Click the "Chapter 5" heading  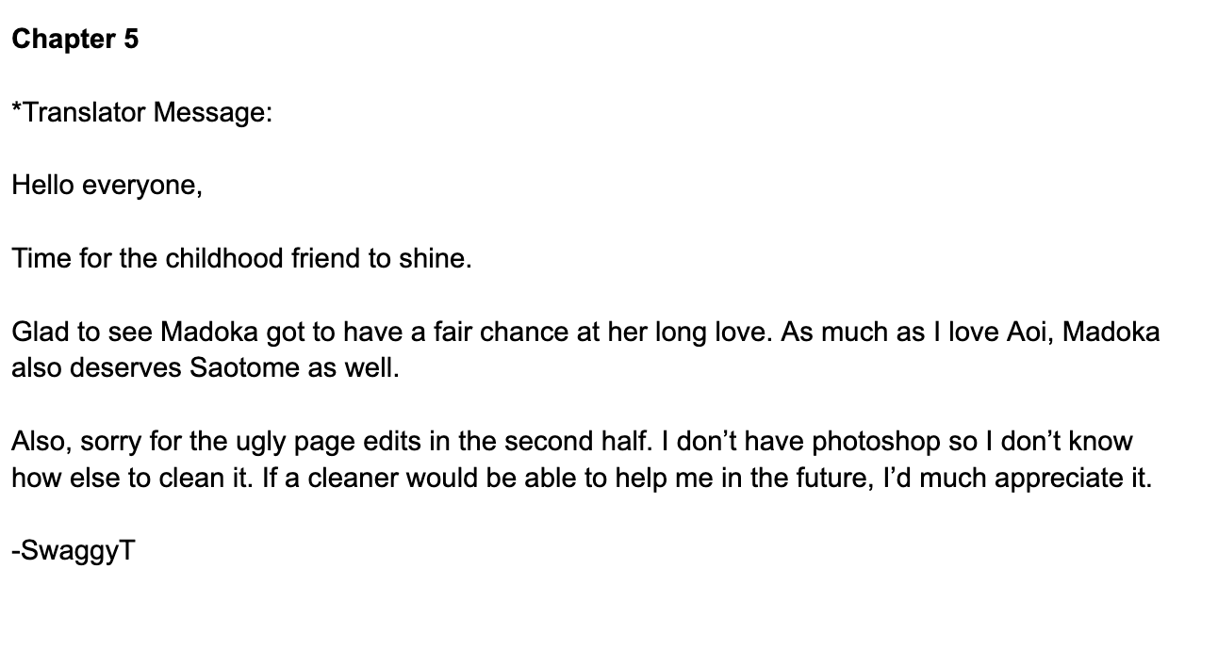click(75, 40)
